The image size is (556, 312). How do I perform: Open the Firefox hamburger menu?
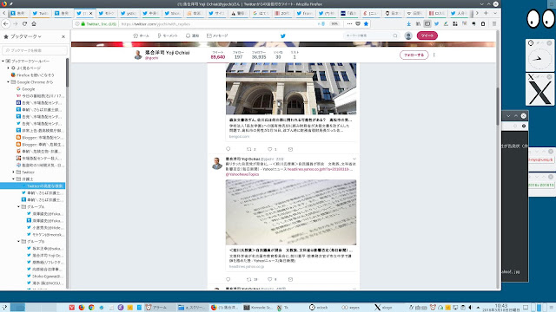494,23
